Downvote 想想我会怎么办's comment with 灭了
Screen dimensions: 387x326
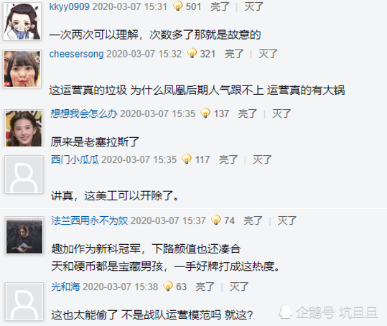click(x=281, y=113)
